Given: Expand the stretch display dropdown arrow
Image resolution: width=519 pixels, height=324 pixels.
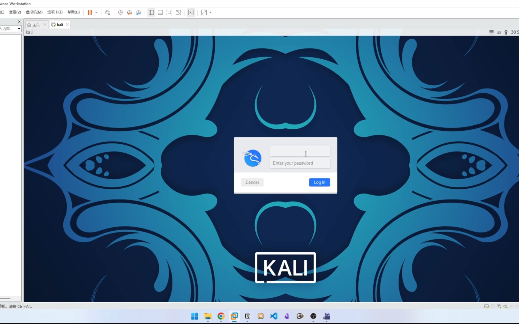Looking at the screenshot, I should 210,12.
